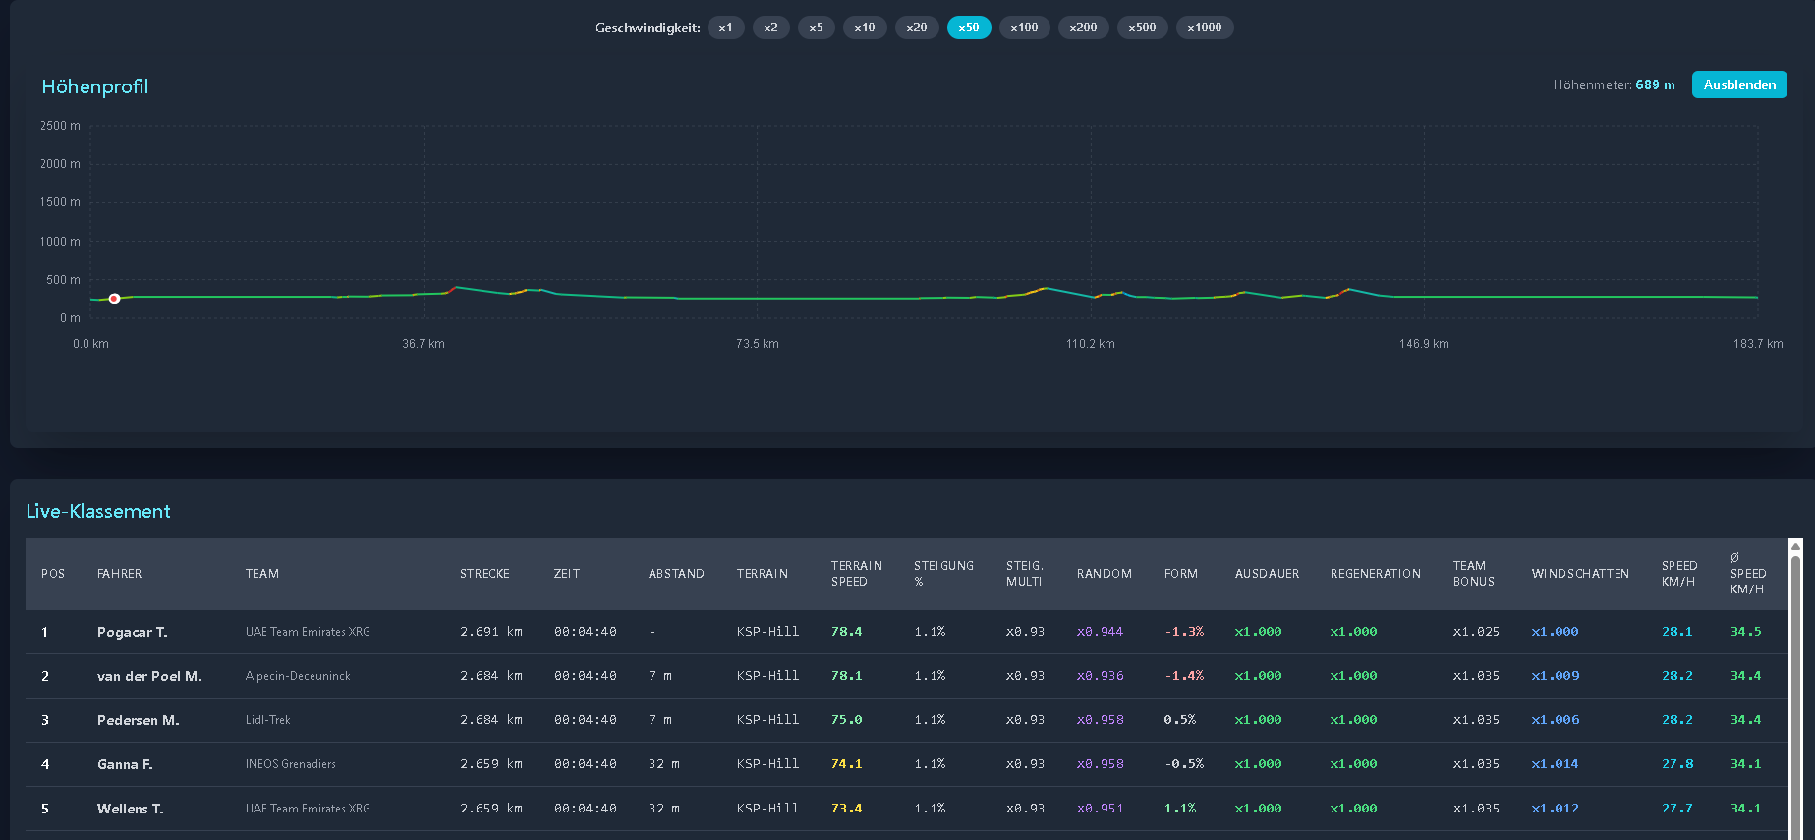Click Lidl-Trek team name
The width and height of the screenshot is (1815, 840).
click(267, 720)
